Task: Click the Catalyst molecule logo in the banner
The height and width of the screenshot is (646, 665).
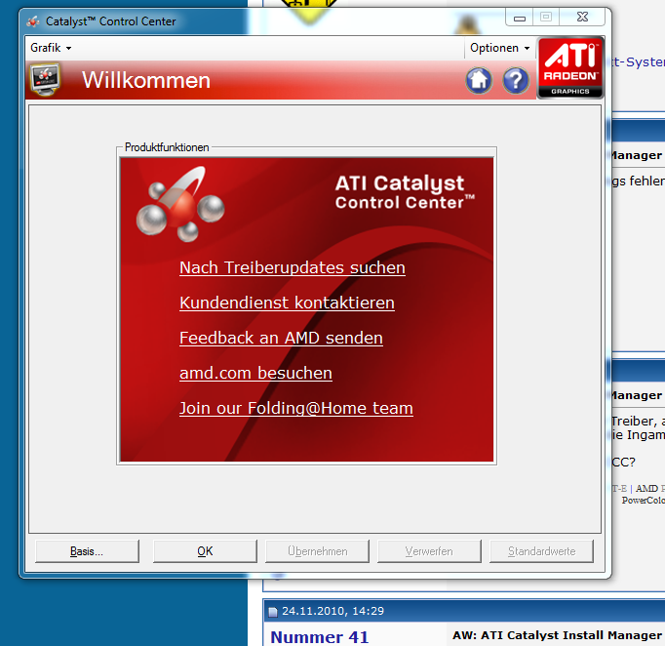Action: 180,204
